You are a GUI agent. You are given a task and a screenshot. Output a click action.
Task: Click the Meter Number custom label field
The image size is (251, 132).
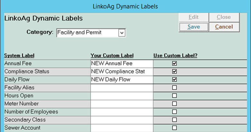122,104
